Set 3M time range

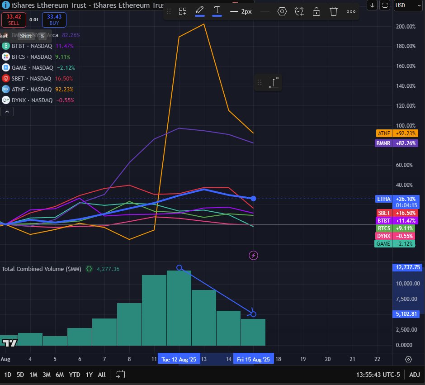click(47, 375)
